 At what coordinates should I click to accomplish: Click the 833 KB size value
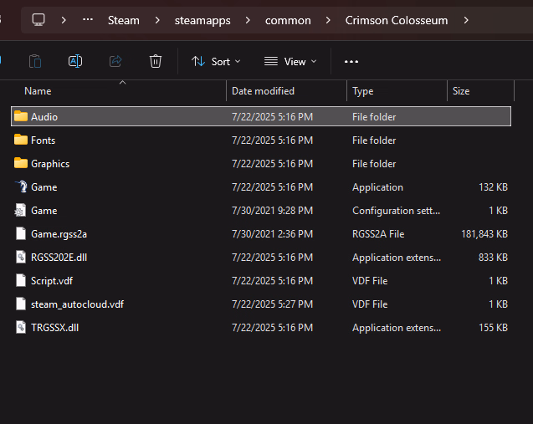click(493, 258)
